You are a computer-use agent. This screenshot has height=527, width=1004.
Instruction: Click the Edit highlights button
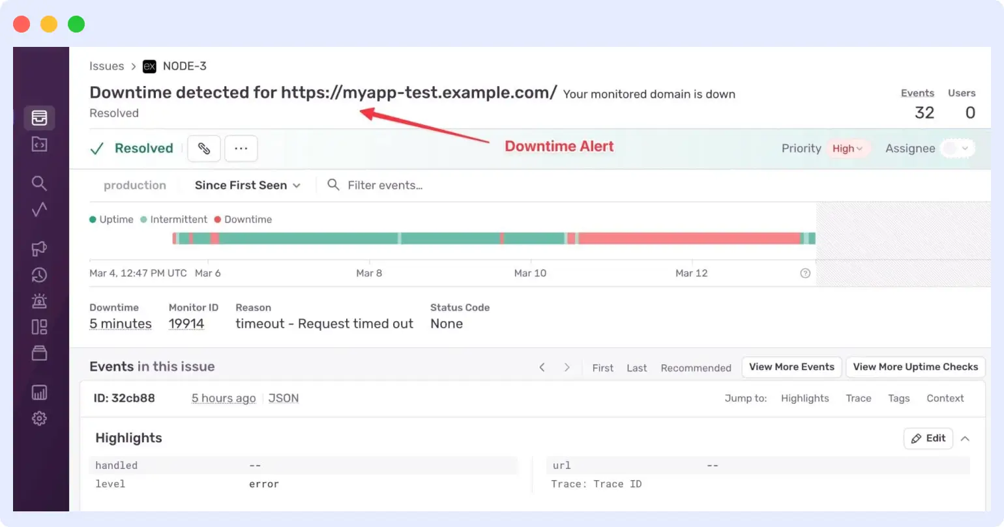[x=928, y=438]
